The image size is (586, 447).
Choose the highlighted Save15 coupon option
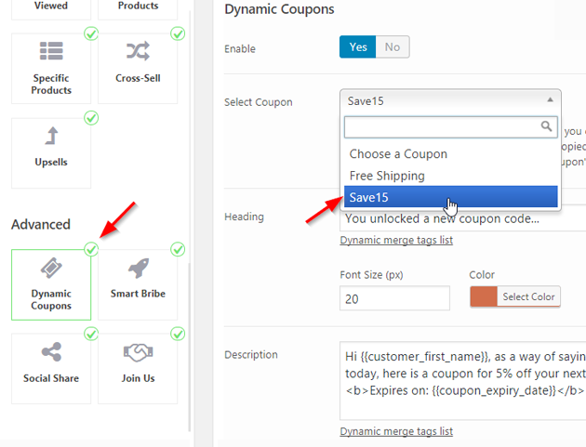coord(451,197)
